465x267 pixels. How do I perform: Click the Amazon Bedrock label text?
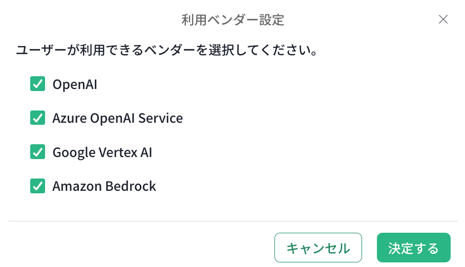(x=104, y=186)
